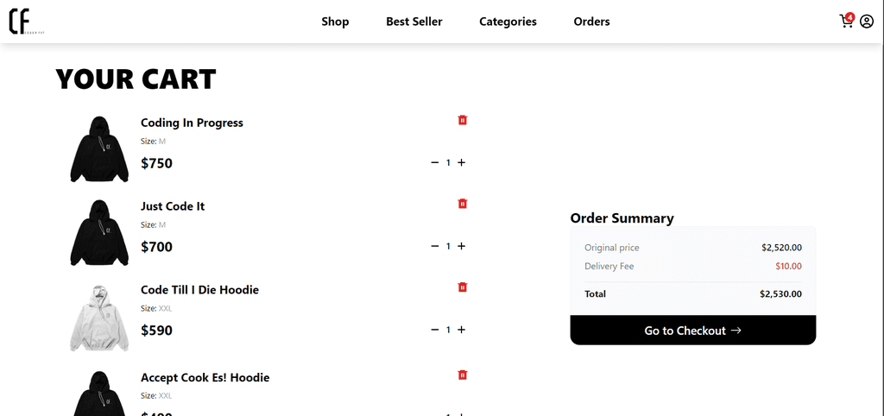The image size is (884, 416).
Task: Delete Coding In Progress from cart
Action: pos(463,120)
